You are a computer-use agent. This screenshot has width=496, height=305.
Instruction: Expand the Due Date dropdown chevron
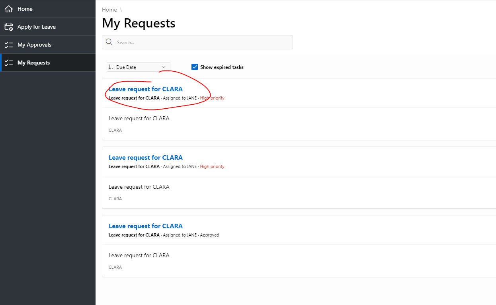click(164, 67)
